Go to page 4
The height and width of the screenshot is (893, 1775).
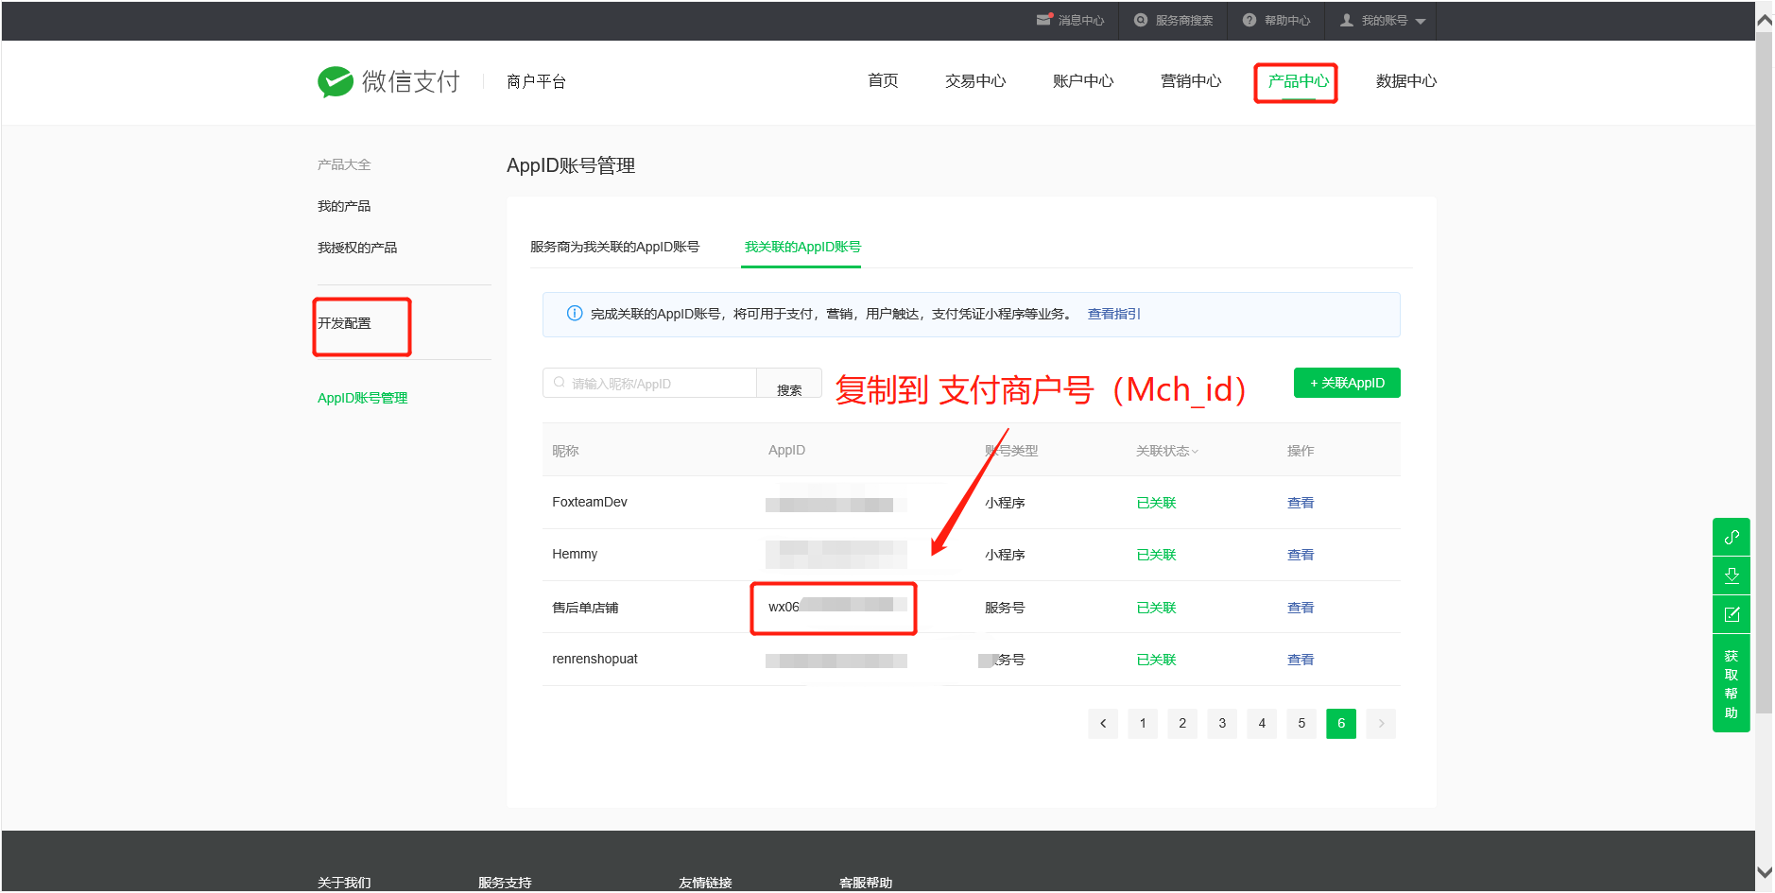pyautogui.click(x=1262, y=724)
